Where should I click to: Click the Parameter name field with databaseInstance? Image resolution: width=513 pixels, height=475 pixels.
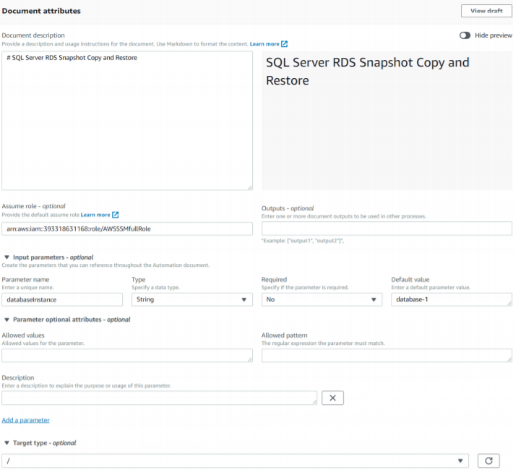pyautogui.click(x=62, y=299)
